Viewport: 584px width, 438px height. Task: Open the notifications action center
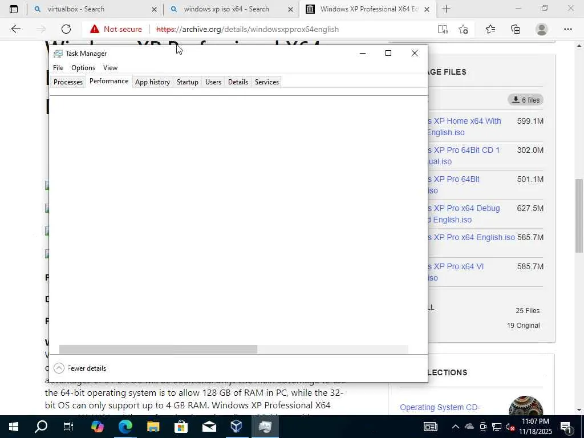(x=566, y=427)
